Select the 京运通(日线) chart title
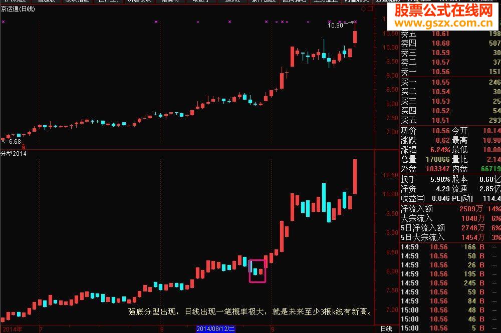The image size is (501, 333). 18,9
